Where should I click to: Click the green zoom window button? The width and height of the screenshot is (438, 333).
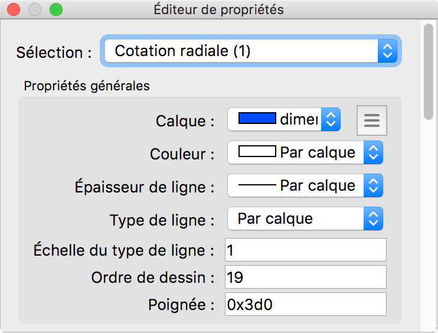(56, 9)
